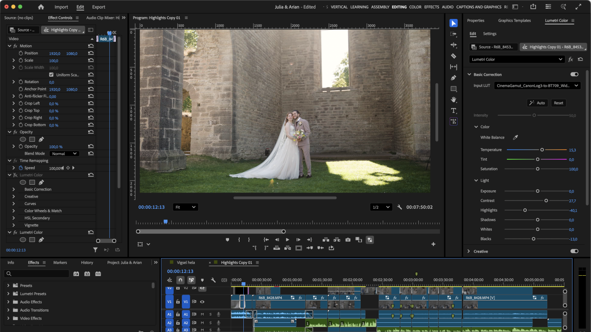Hide V1 track output with eye icon
591x332 pixels.
(202, 302)
